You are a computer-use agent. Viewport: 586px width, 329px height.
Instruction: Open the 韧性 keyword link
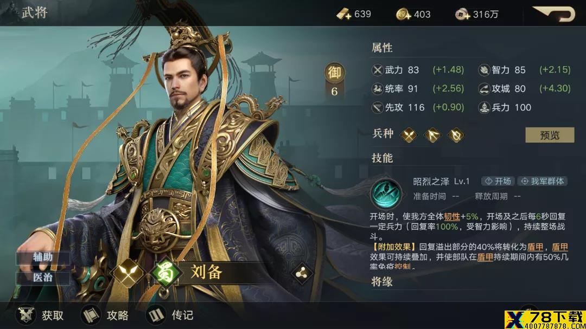point(452,217)
